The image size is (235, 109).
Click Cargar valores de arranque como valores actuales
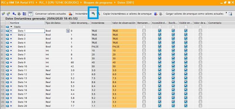tap(194, 14)
